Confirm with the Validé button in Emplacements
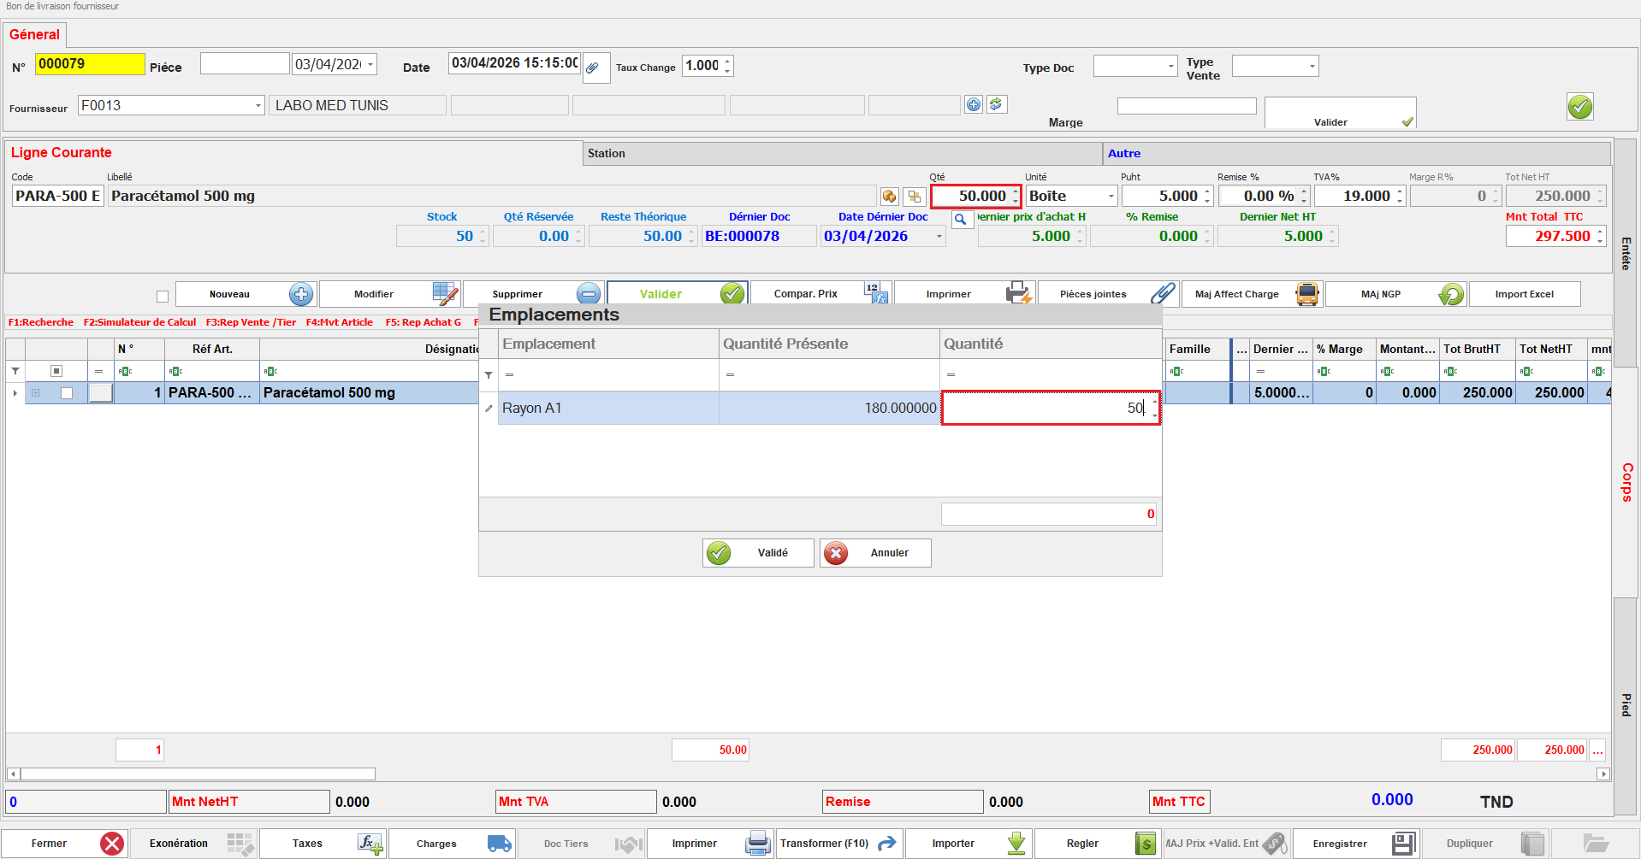 point(758,553)
